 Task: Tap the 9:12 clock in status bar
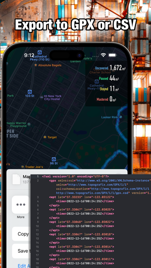pos(29,55)
